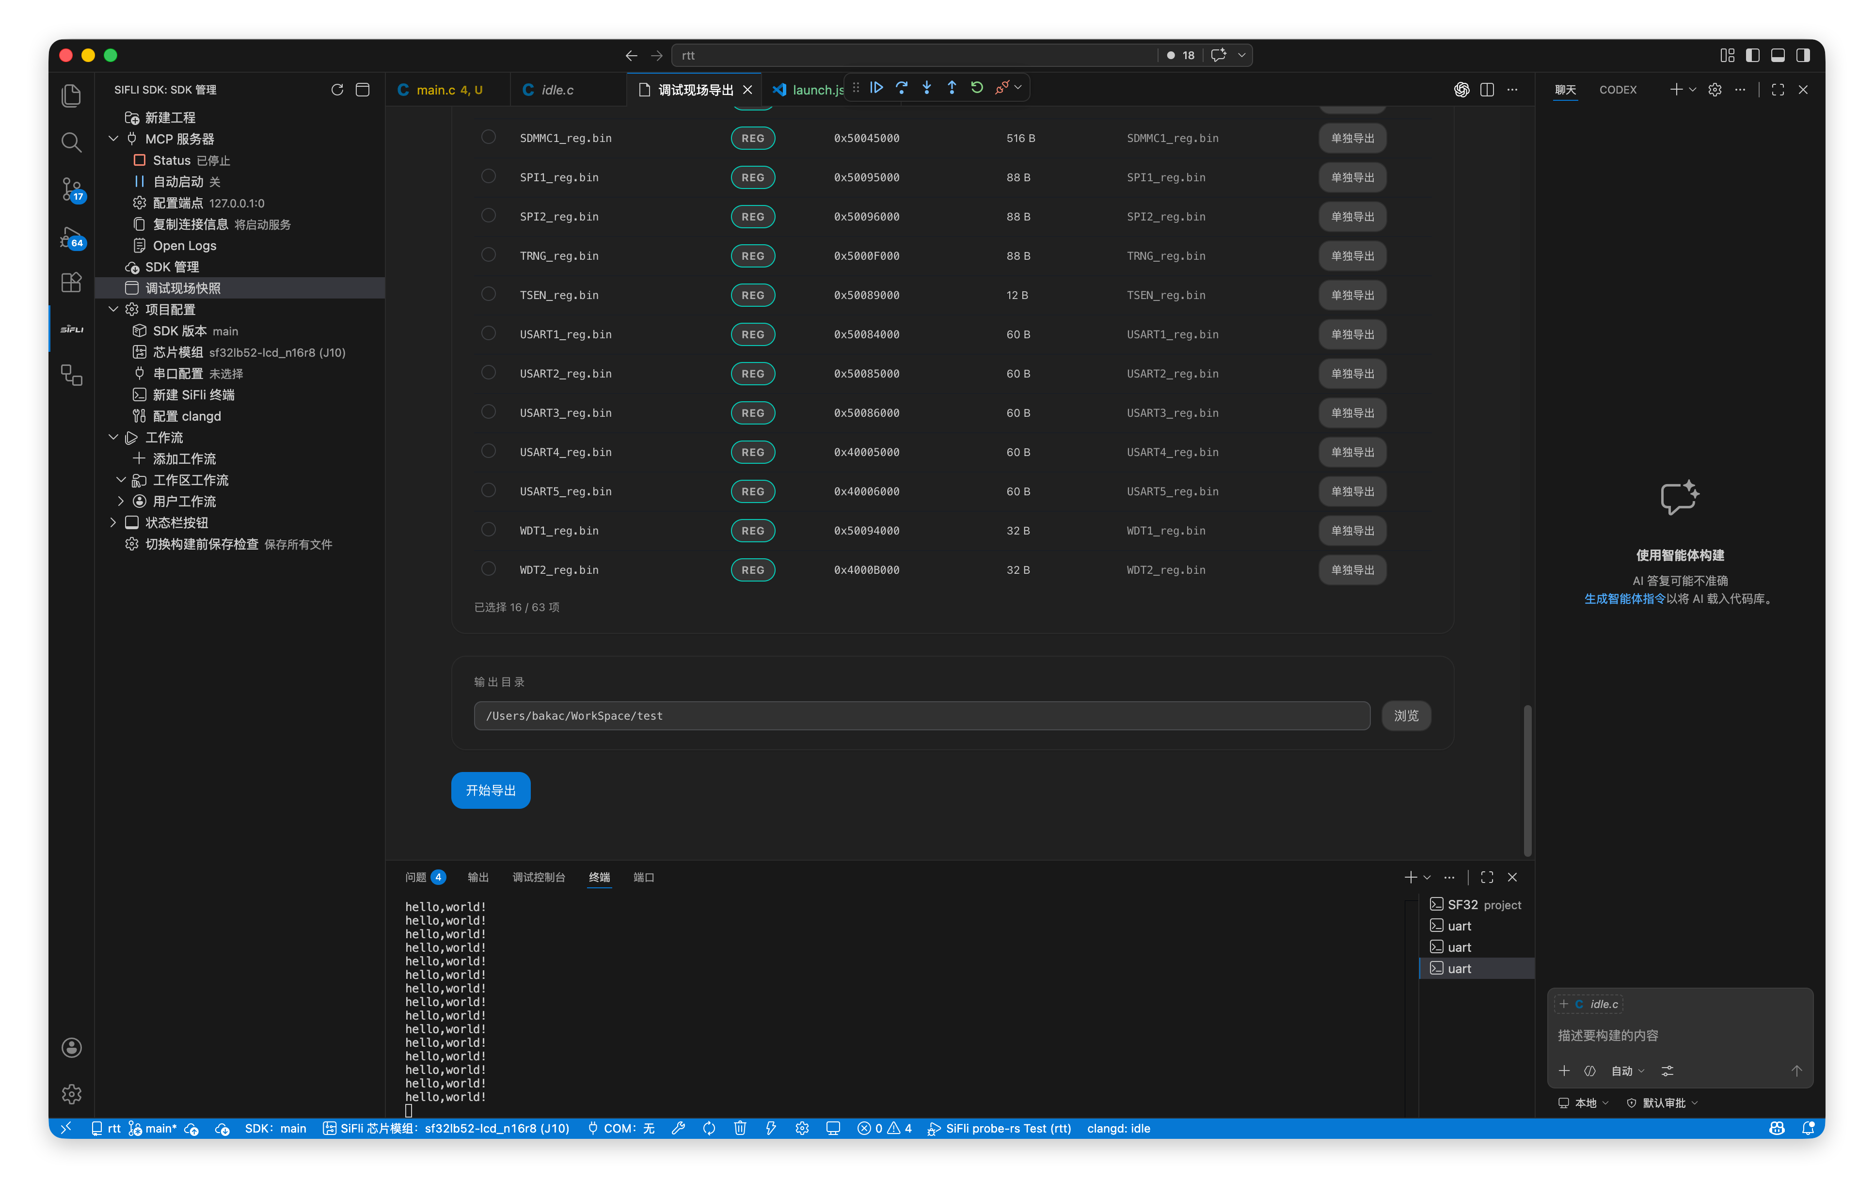
Task: Open the SiFli extension sidebar icon
Action: click(72, 329)
